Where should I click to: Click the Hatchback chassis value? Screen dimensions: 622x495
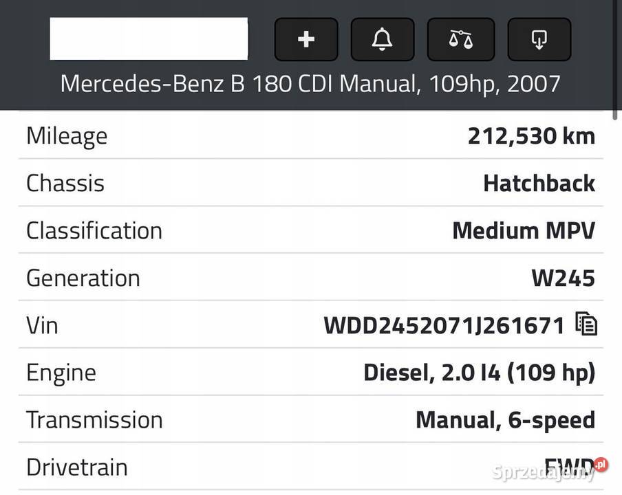(539, 183)
